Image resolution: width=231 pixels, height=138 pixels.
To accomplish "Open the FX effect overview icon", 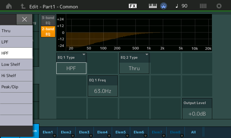I will [x=133, y=6].
